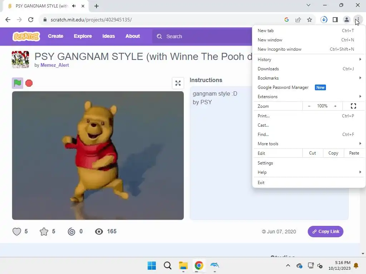Click the browser forward arrow
This screenshot has width=366, height=274.
(x=19, y=20)
